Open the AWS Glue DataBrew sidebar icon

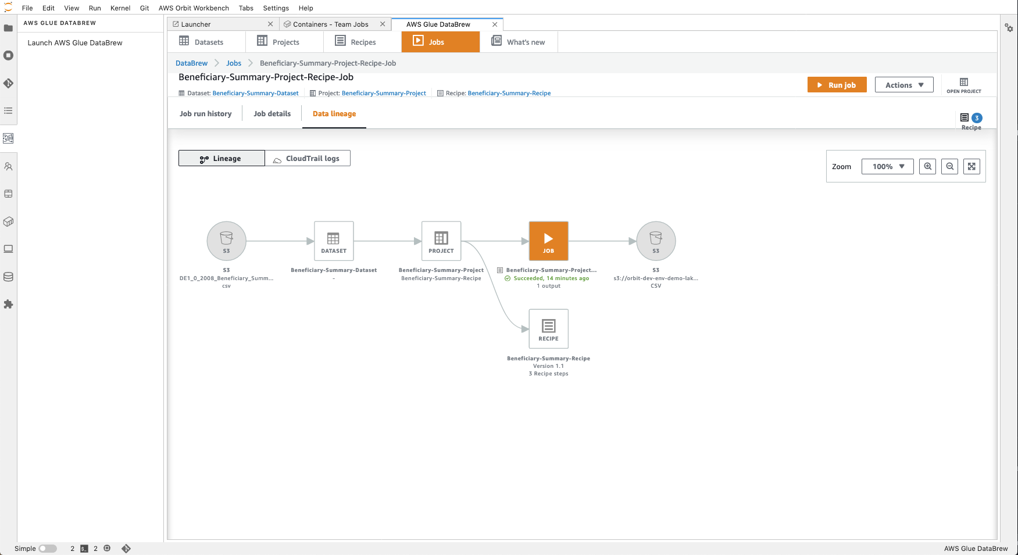coord(8,138)
